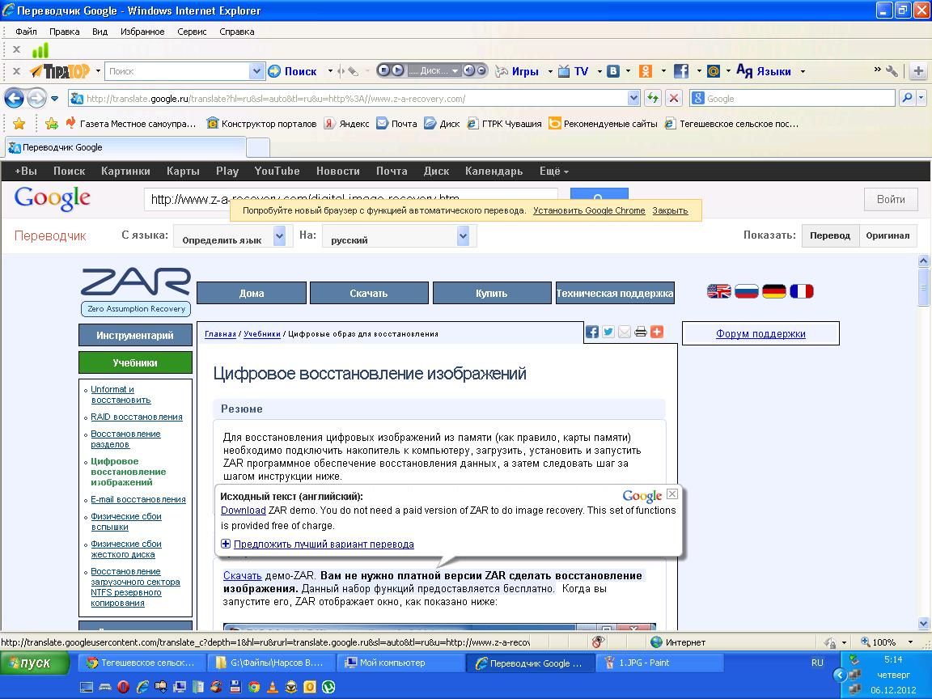Expand the Google 'Ещё' menu
The image size is (932, 699).
click(x=554, y=172)
